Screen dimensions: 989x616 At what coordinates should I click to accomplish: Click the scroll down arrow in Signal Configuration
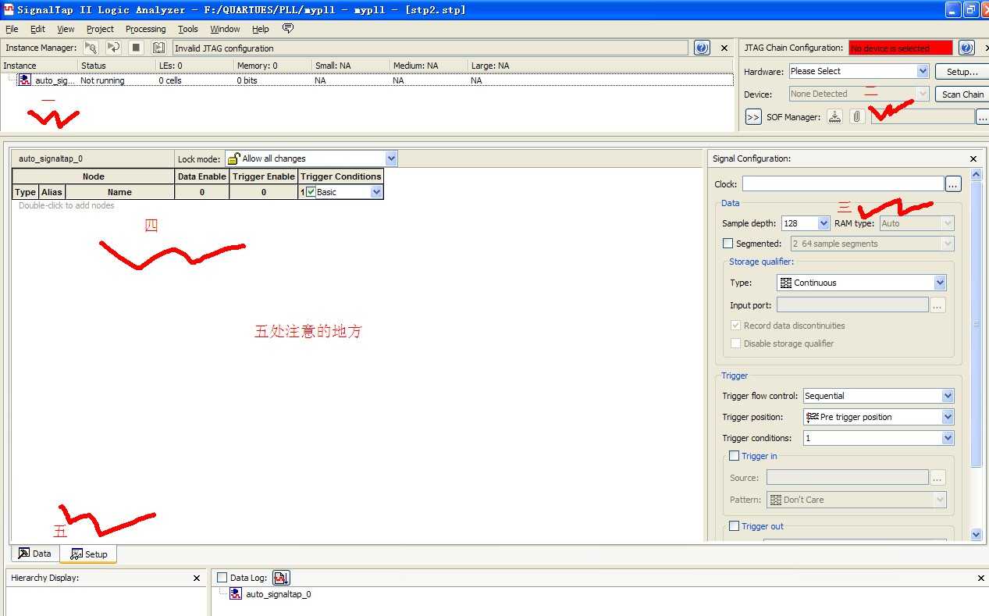(976, 535)
